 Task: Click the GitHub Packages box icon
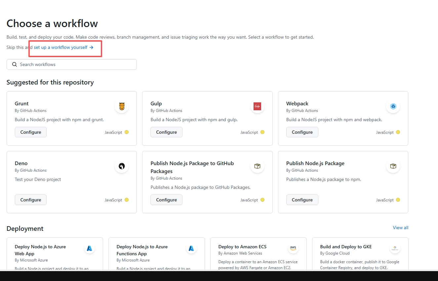coord(257,166)
